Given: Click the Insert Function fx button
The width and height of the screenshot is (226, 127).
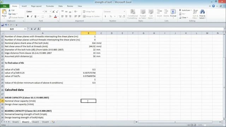Looking at the screenshot, I should pos(38,29).
